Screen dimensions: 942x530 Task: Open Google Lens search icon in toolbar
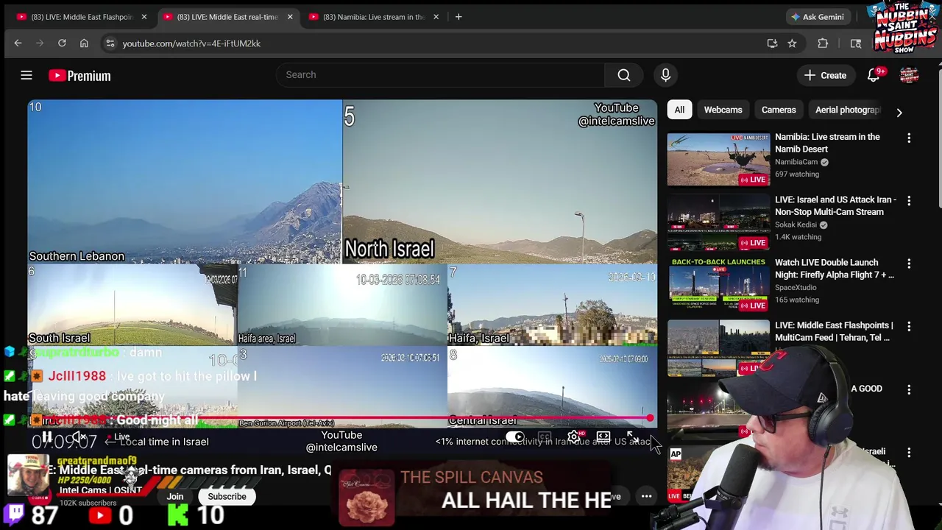click(856, 43)
